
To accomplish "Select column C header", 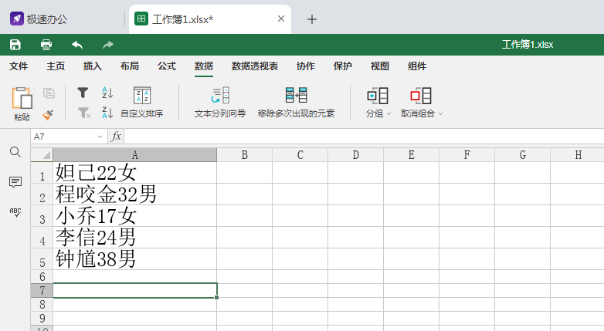I will coord(300,155).
